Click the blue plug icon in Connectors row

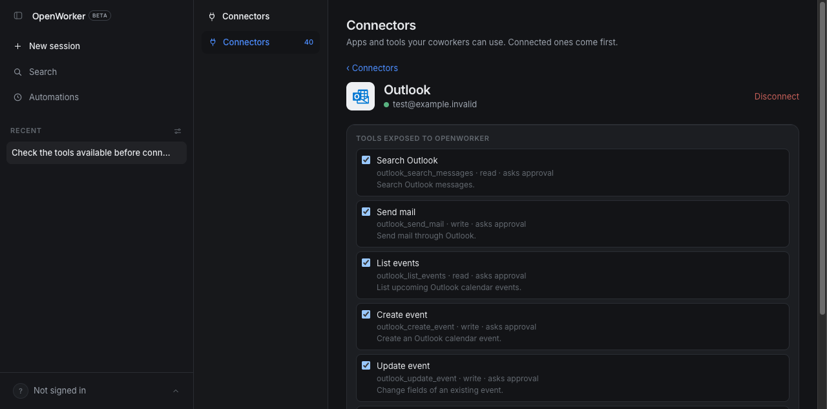click(213, 43)
